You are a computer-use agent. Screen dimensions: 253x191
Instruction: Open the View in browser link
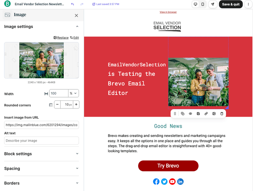(x=168, y=12)
